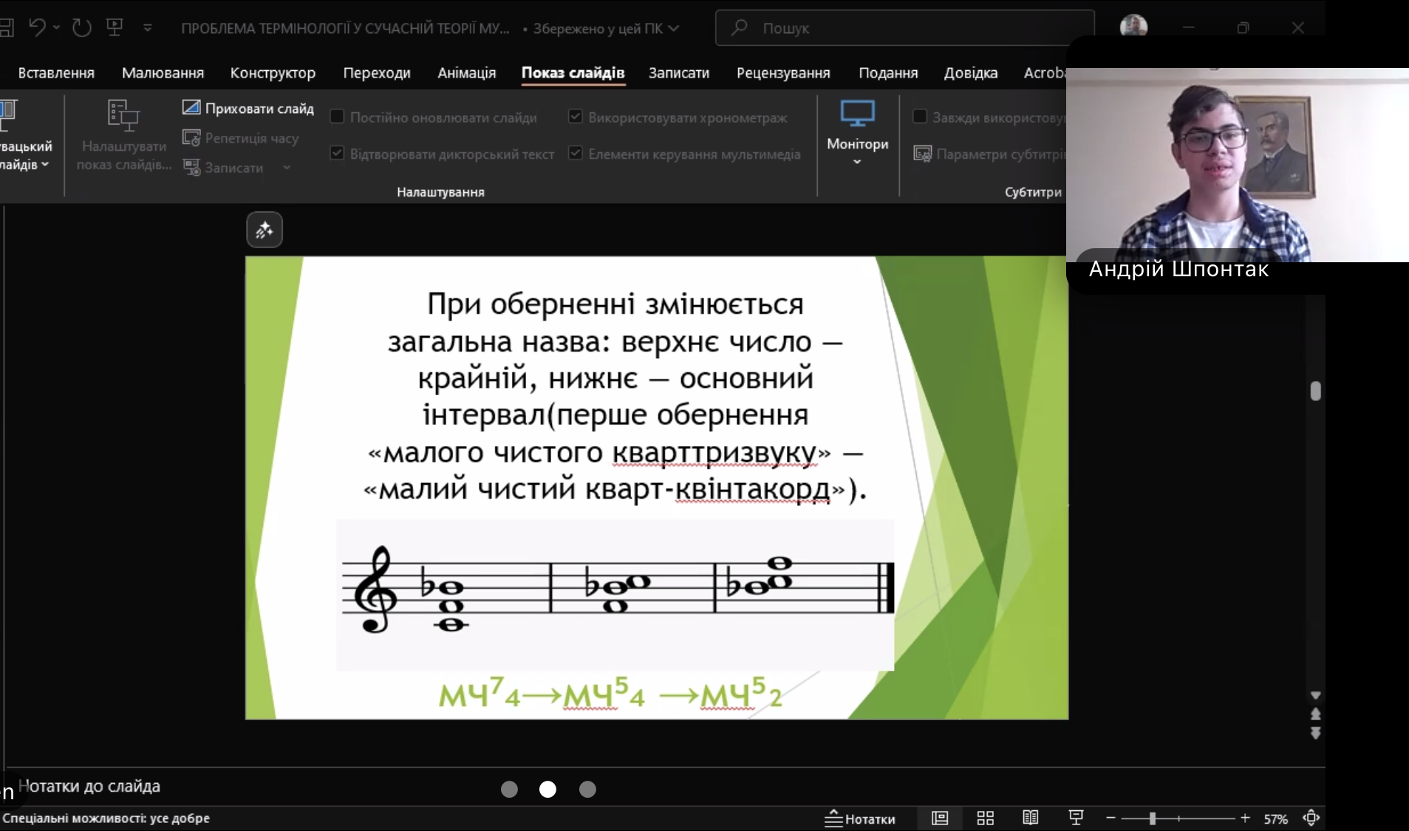
Task: Click the green МЧ chord formula text
Action: coord(610,694)
